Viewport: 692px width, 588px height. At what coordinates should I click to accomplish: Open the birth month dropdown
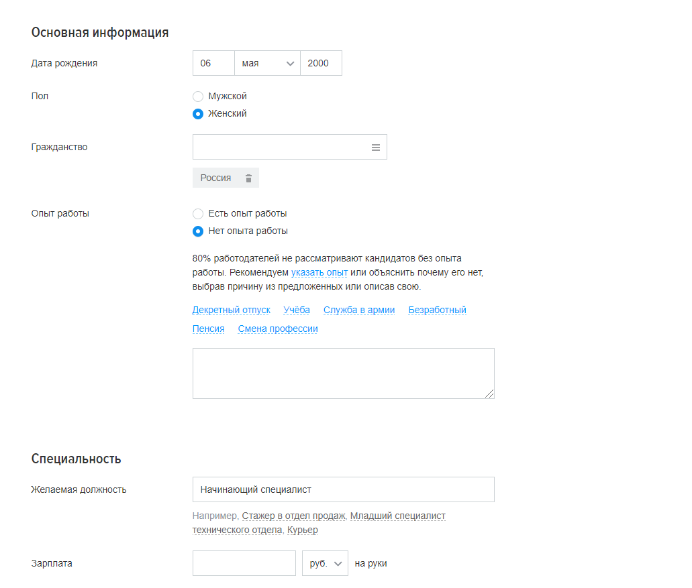pos(267,64)
